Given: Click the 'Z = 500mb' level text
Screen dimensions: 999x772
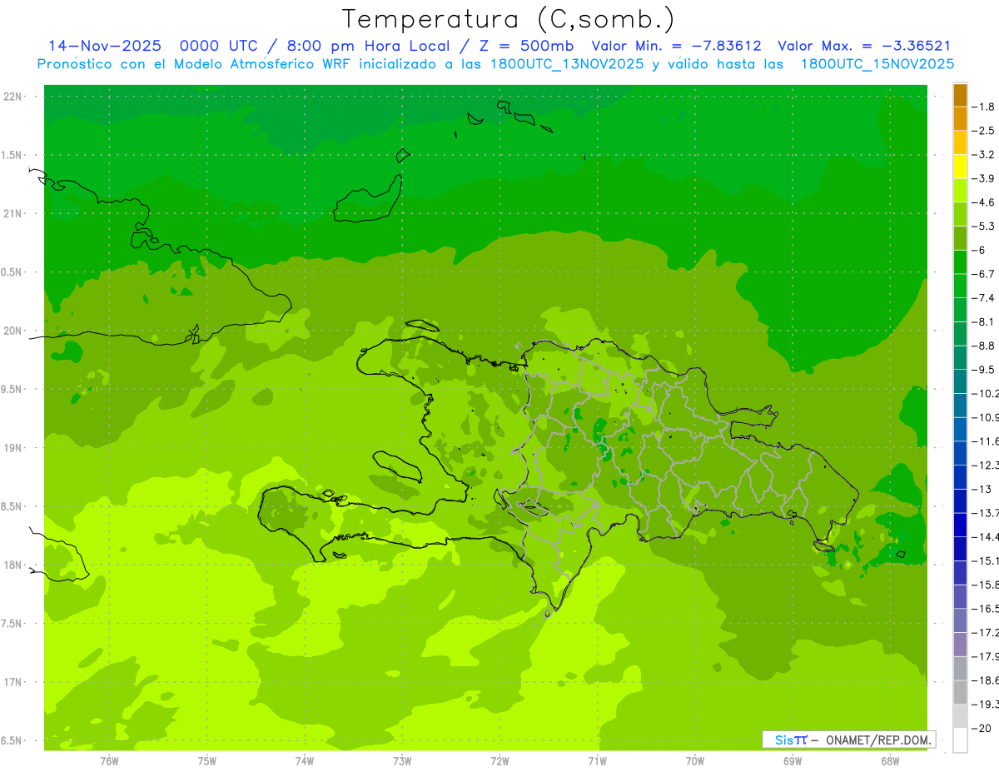Looking at the screenshot, I should pyautogui.click(x=526, y=46).
